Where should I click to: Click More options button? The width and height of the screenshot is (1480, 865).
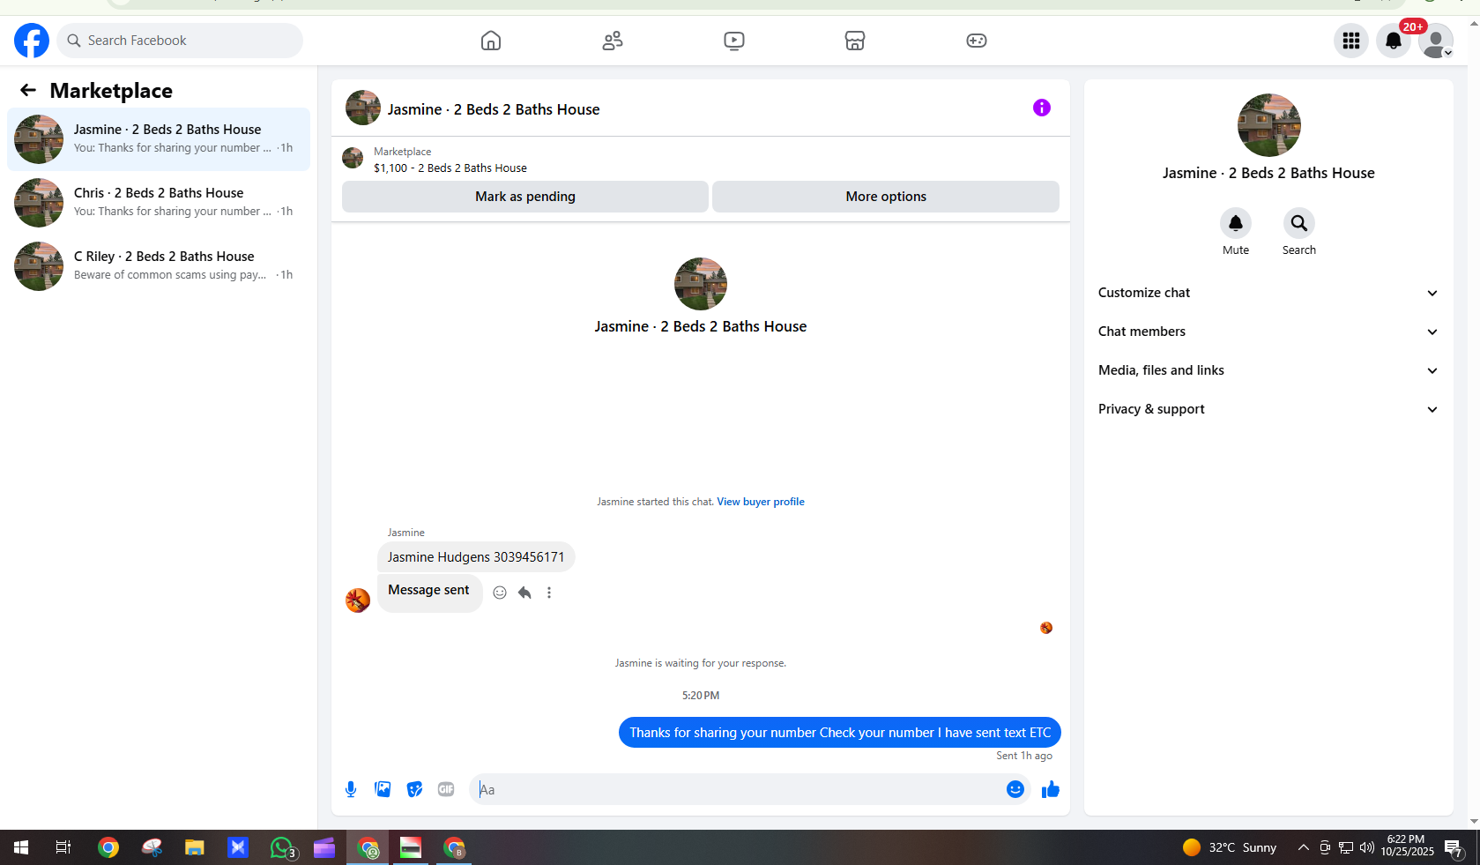coord(886,197)
